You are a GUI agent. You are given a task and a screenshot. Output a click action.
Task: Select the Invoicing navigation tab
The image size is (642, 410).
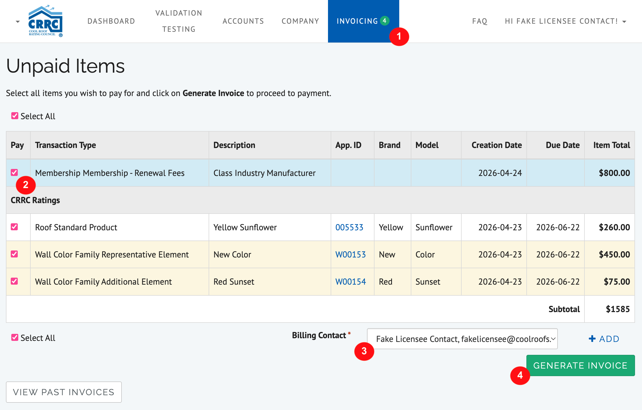[x=363, y=21]
